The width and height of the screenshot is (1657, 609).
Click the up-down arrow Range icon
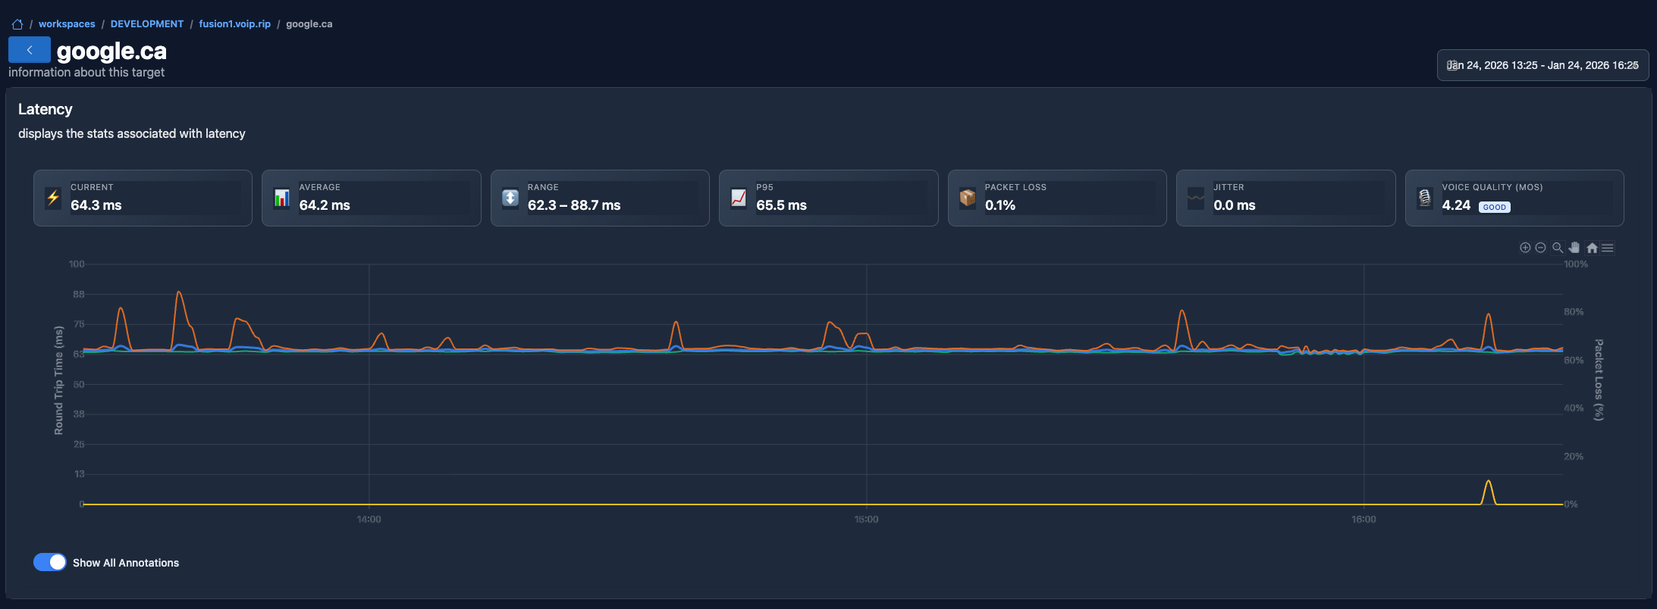pos(510,198)
